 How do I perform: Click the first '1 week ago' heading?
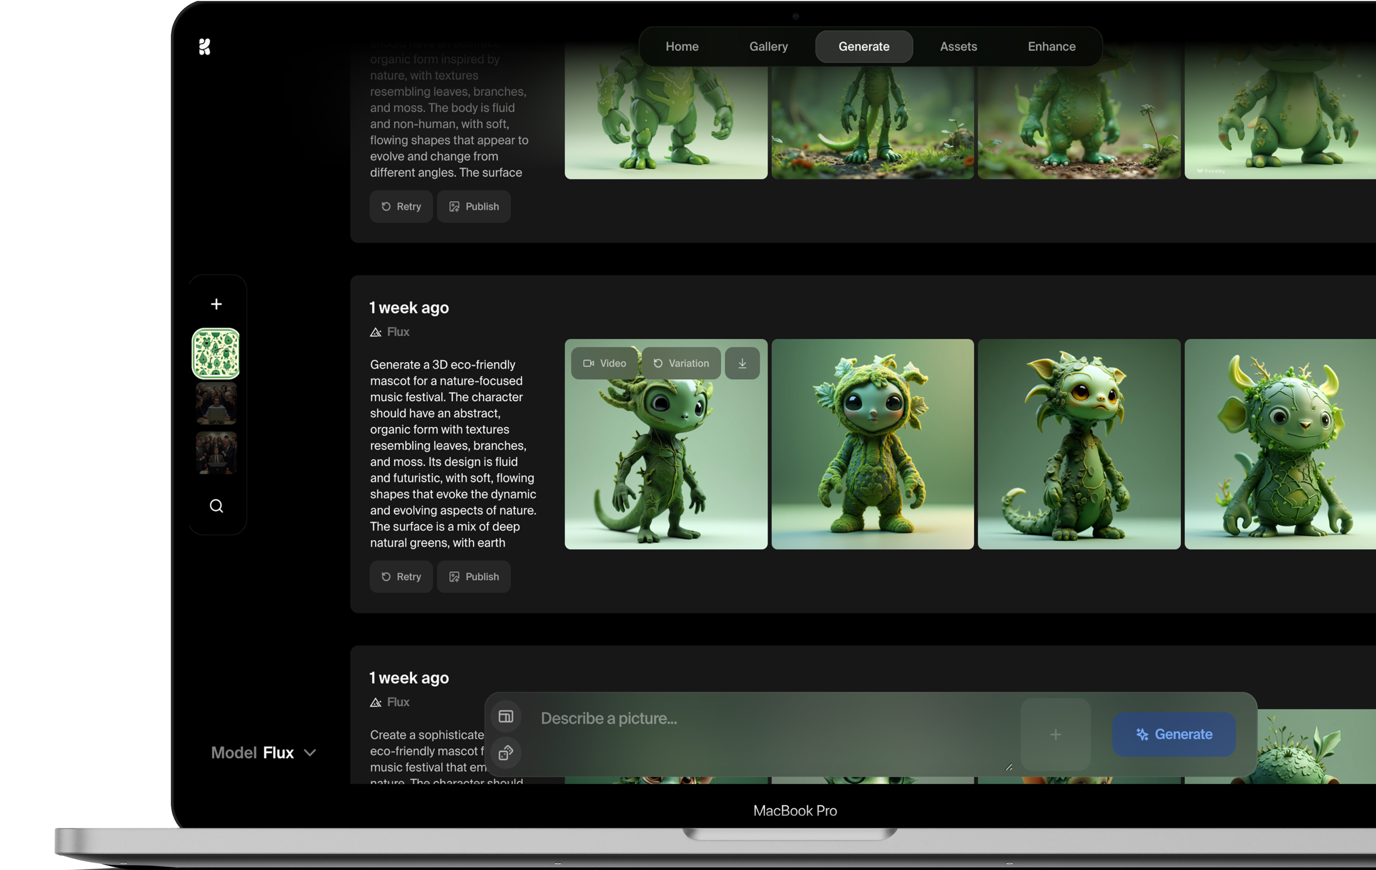(x=409, y=308)
